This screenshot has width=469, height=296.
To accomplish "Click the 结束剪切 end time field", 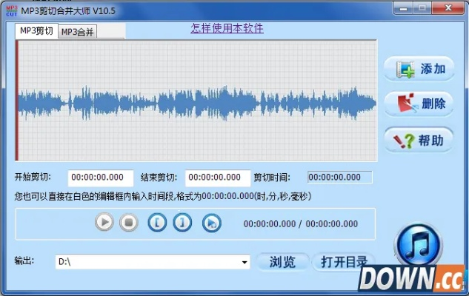I will (x=218, y=178).
